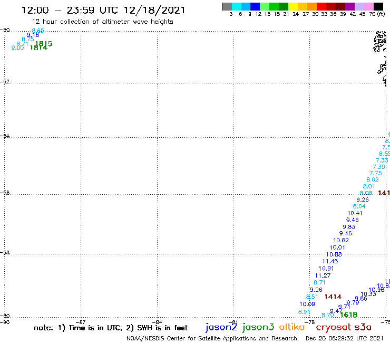Click the wave height value 10.01
Viewport: 390px width, 343px height.
coord(337,247)
